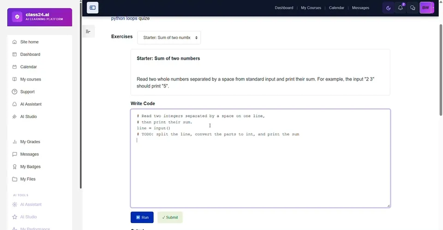Image resolution: width=443 pixels, height=230 pixels.
Task: Click the My Grades bar chart icon
Action: point(14,142)
